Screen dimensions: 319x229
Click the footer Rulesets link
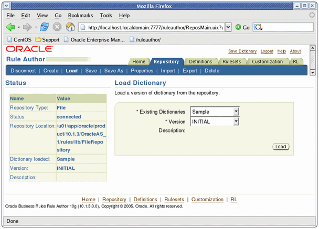(x=174, y=200)
